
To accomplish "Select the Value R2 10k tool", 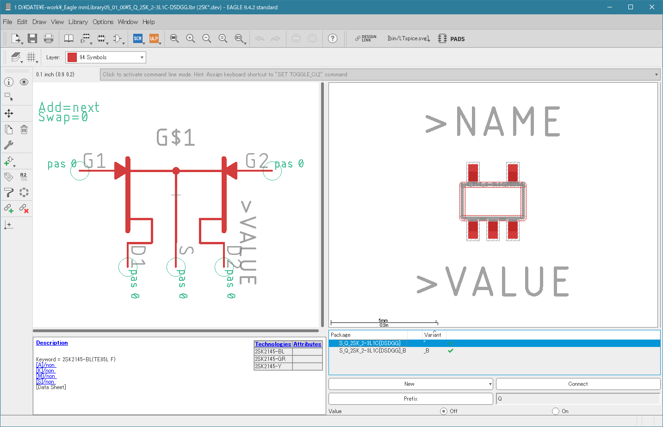I will pos(24,177).
